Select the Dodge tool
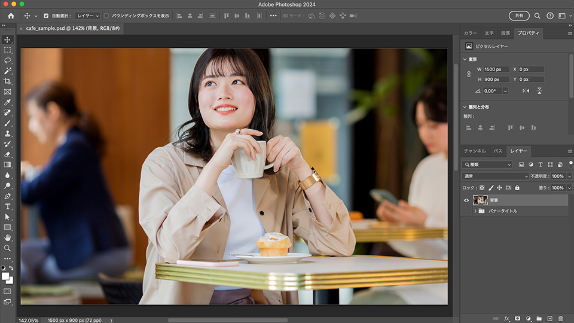Viewport: 574px width, 323px height. pyautogui.click(x=7, y=185)
